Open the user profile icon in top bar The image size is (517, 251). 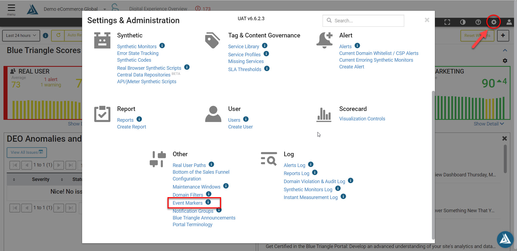pyautogui.click(x=509, y=22)
